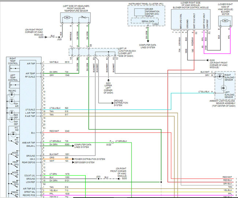
Task: Click the FRT DEF indicator LED symbol
Action: pyautogui.click(x=12, y=119)
